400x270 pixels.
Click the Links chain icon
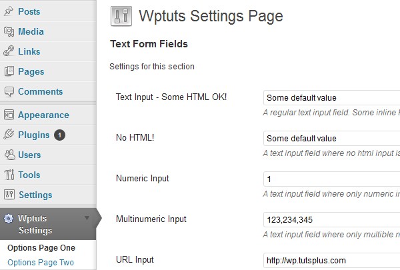point(9,51)
